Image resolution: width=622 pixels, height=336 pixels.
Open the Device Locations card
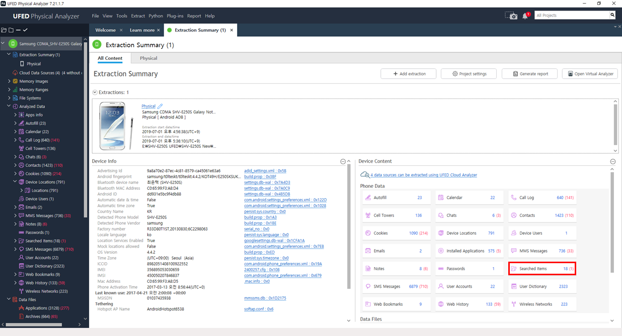coord(469,233)
